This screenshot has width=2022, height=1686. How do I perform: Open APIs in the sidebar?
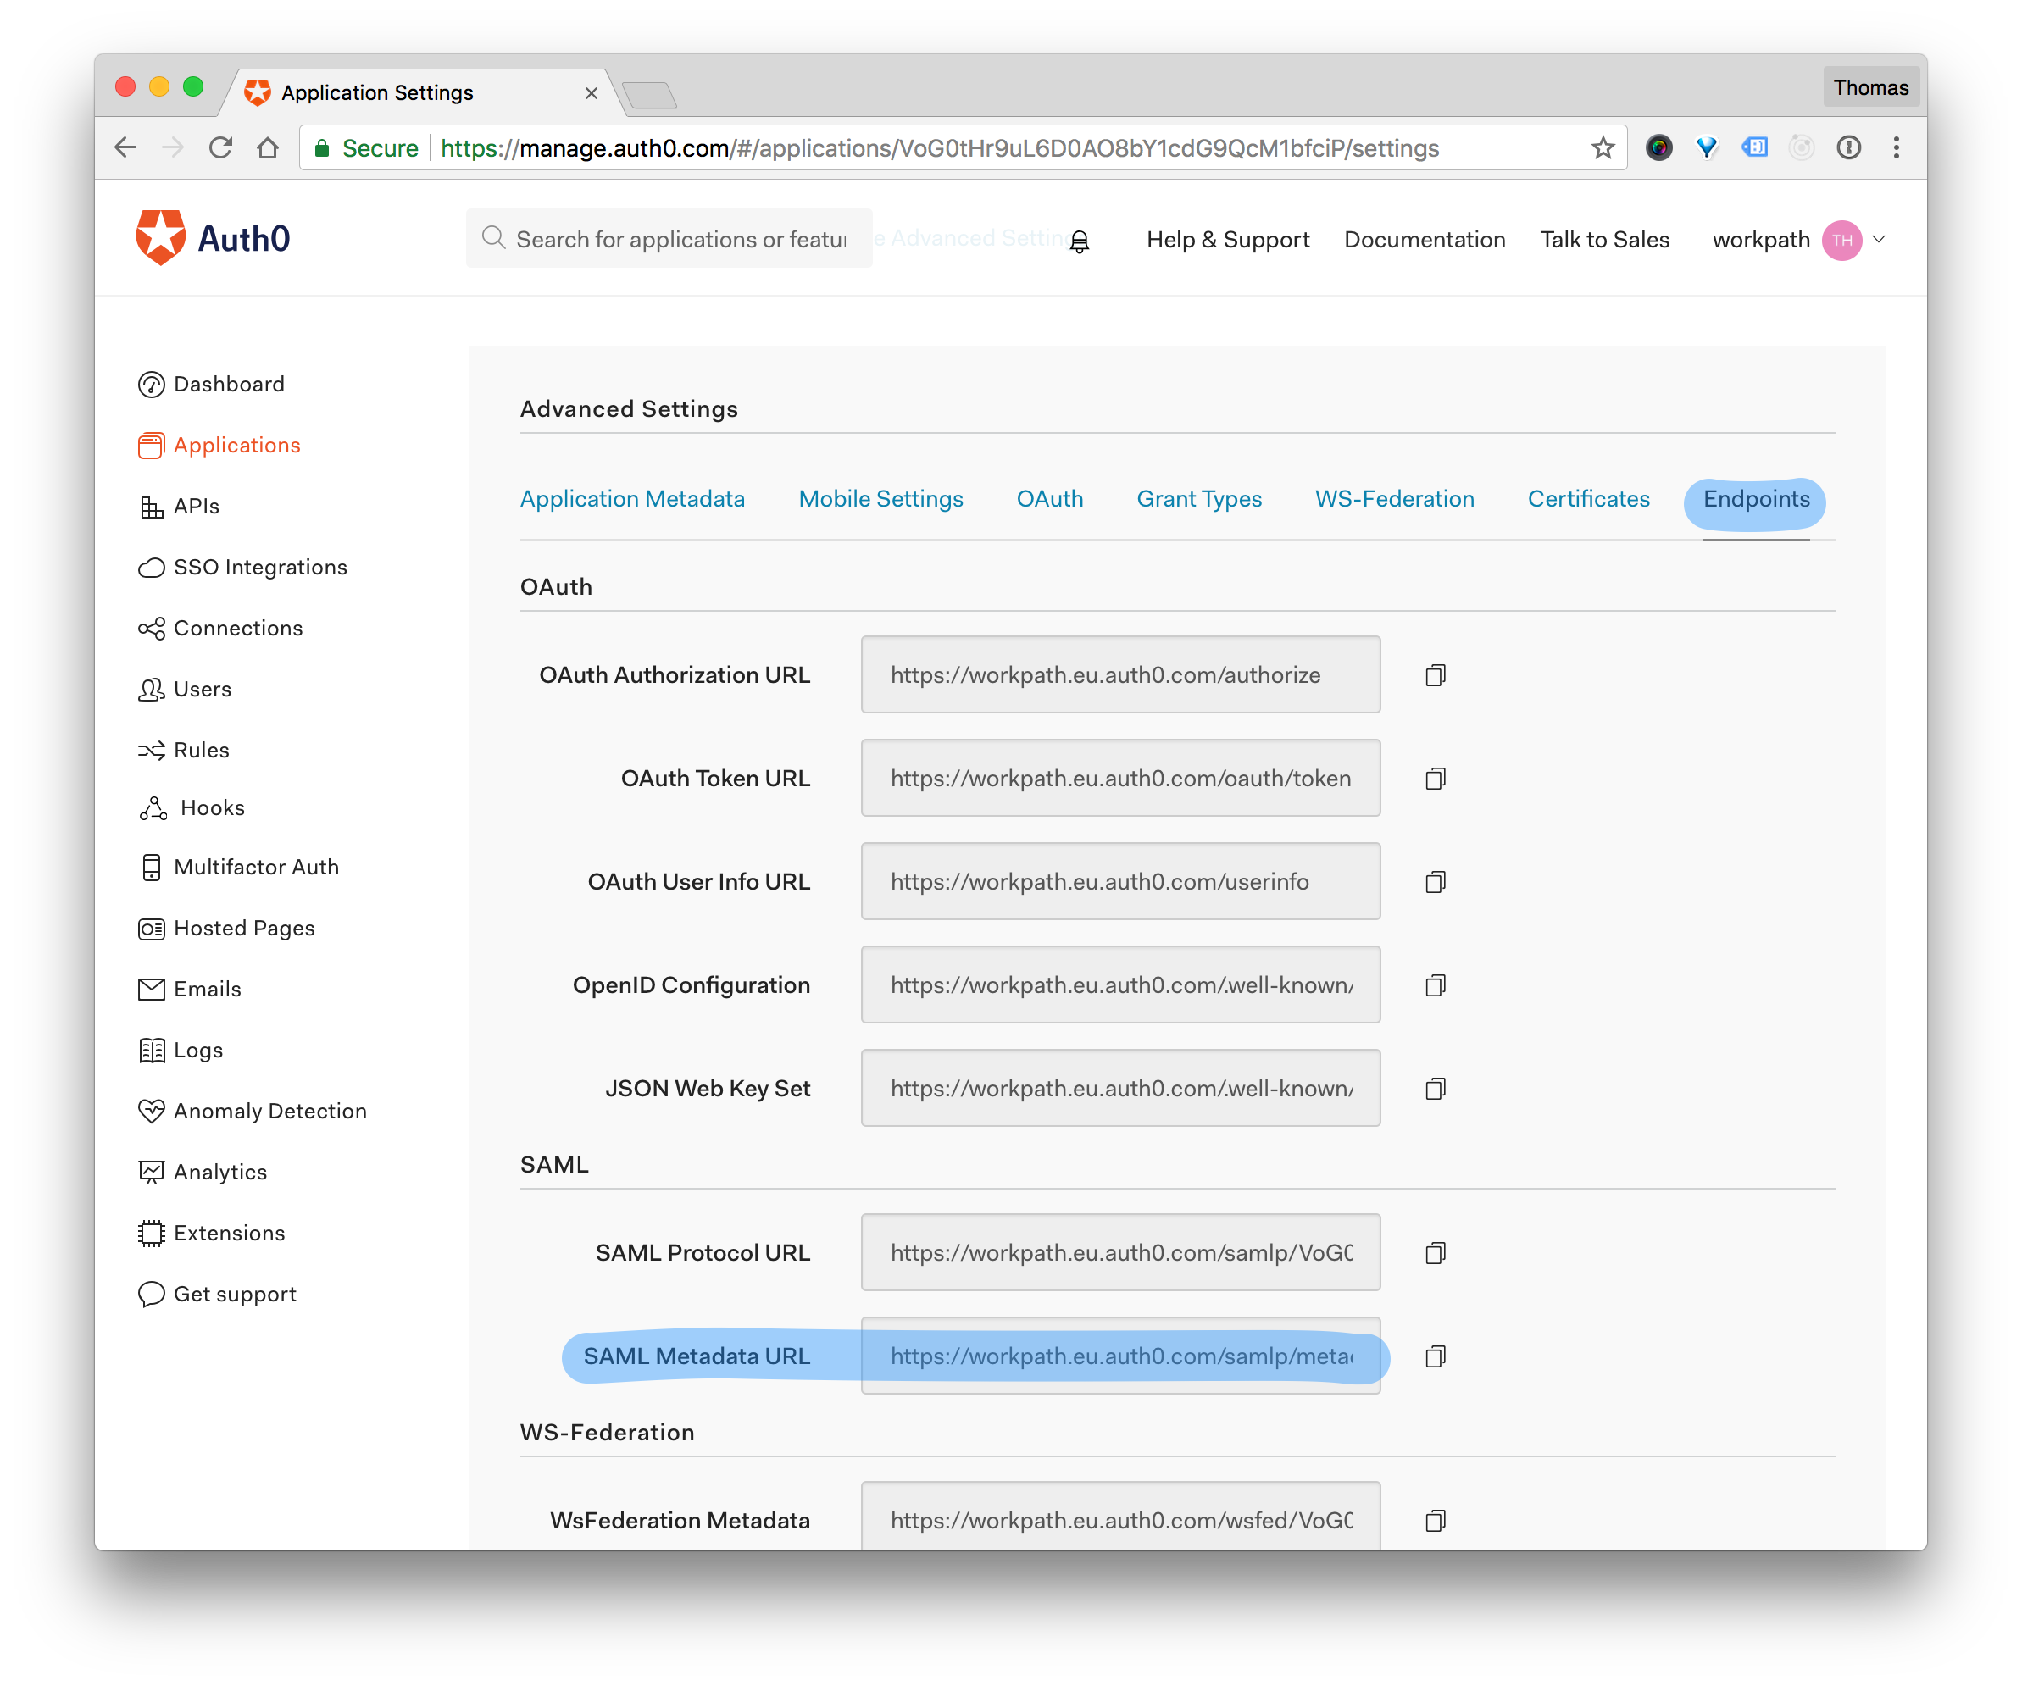coord(180,507)
